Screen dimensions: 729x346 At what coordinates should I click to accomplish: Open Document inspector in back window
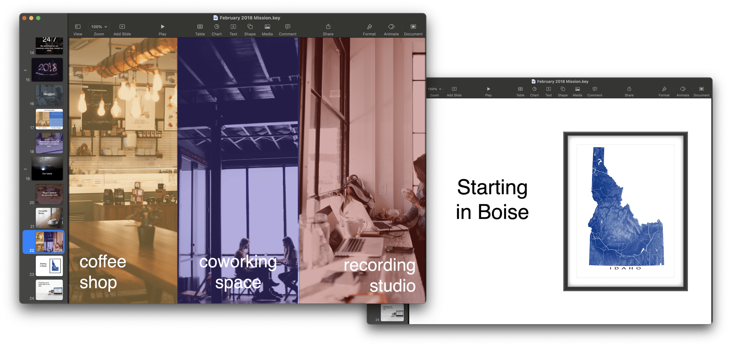(701, 89)
